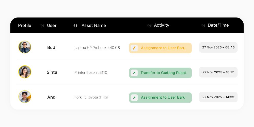The image size is (254, 127).
Task: Open Budi's profile picture
Action: (25, 47)
